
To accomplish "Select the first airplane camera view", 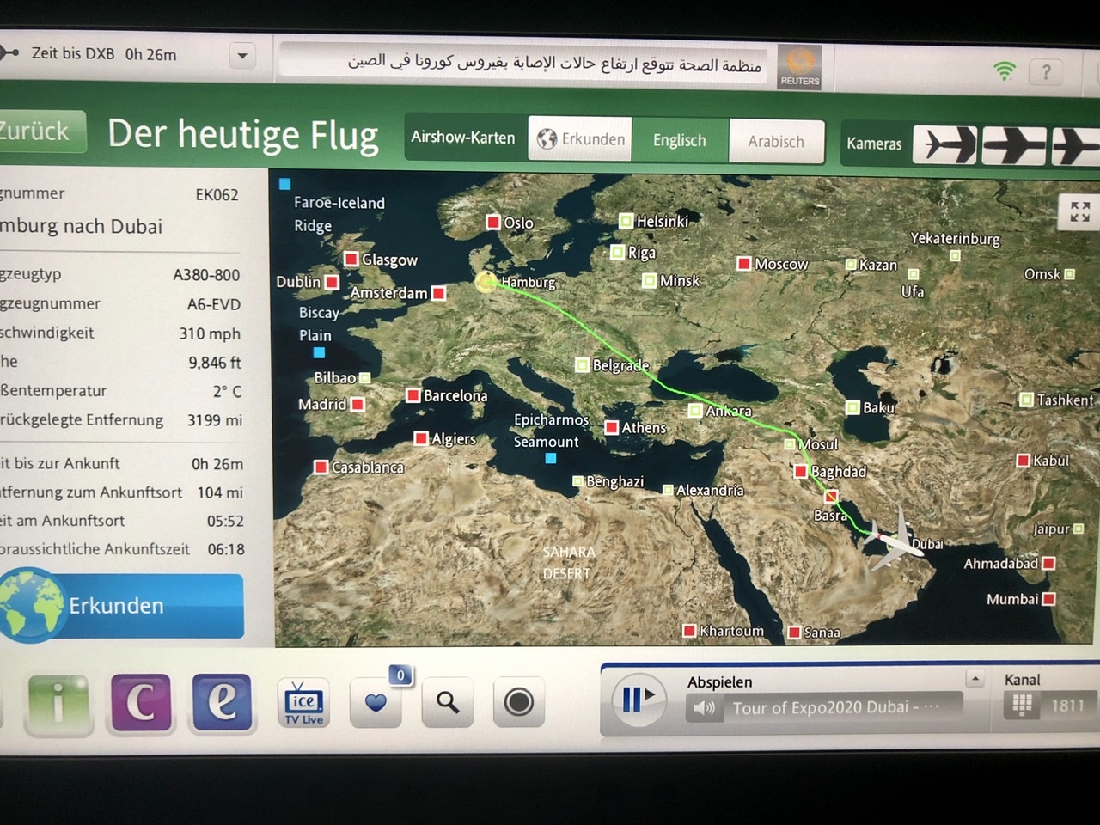I will click(945, 144).
